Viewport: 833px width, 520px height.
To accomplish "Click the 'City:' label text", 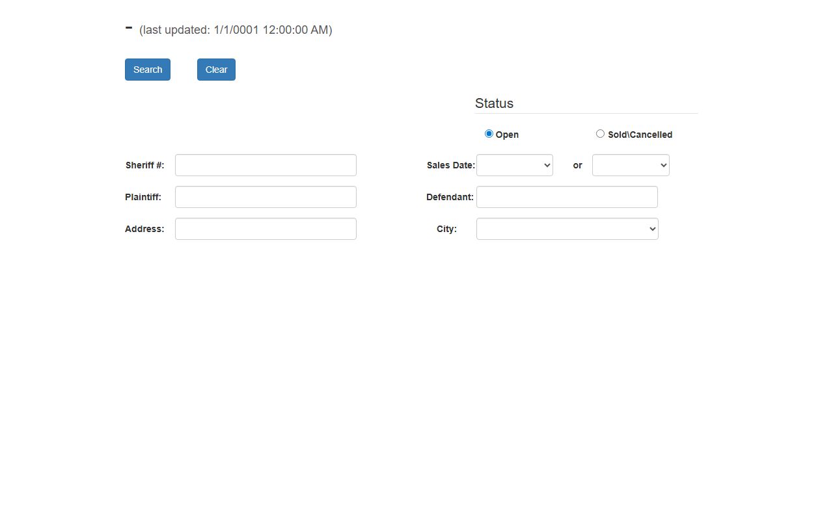I will 446,229.
